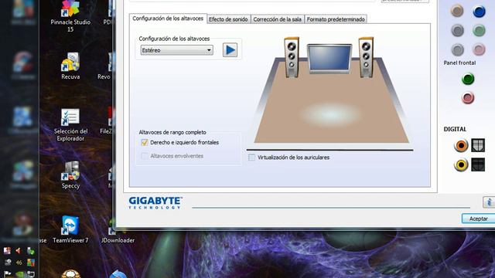This screenshot has height=278, width=495.
Task: Click the monitor in the room diagram
Action: click(329, 59)
